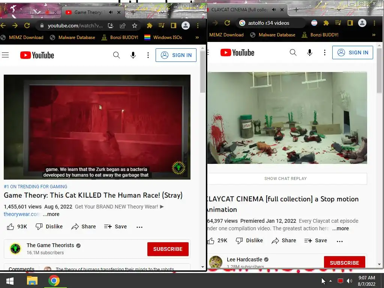This screenshot has height=288, width=384.
Task: Start voice search in right YouTube window
Action: click(309, 52)
